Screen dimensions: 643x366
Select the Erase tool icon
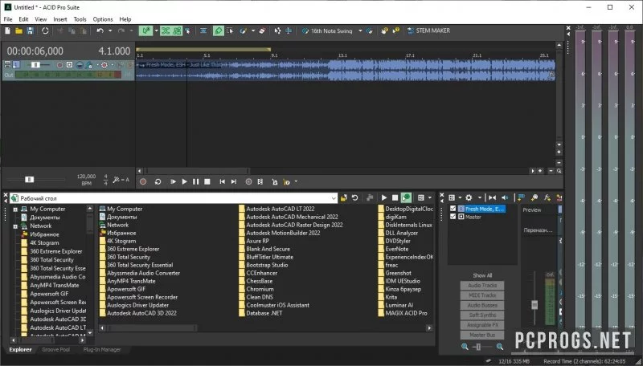(x=263, y=31)
